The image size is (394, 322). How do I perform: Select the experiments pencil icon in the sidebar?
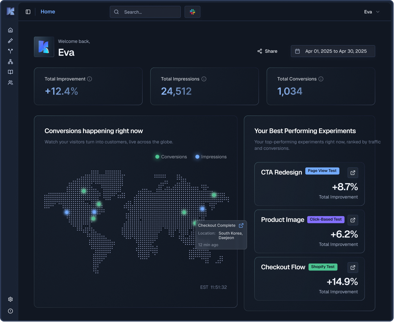point(10,40)
